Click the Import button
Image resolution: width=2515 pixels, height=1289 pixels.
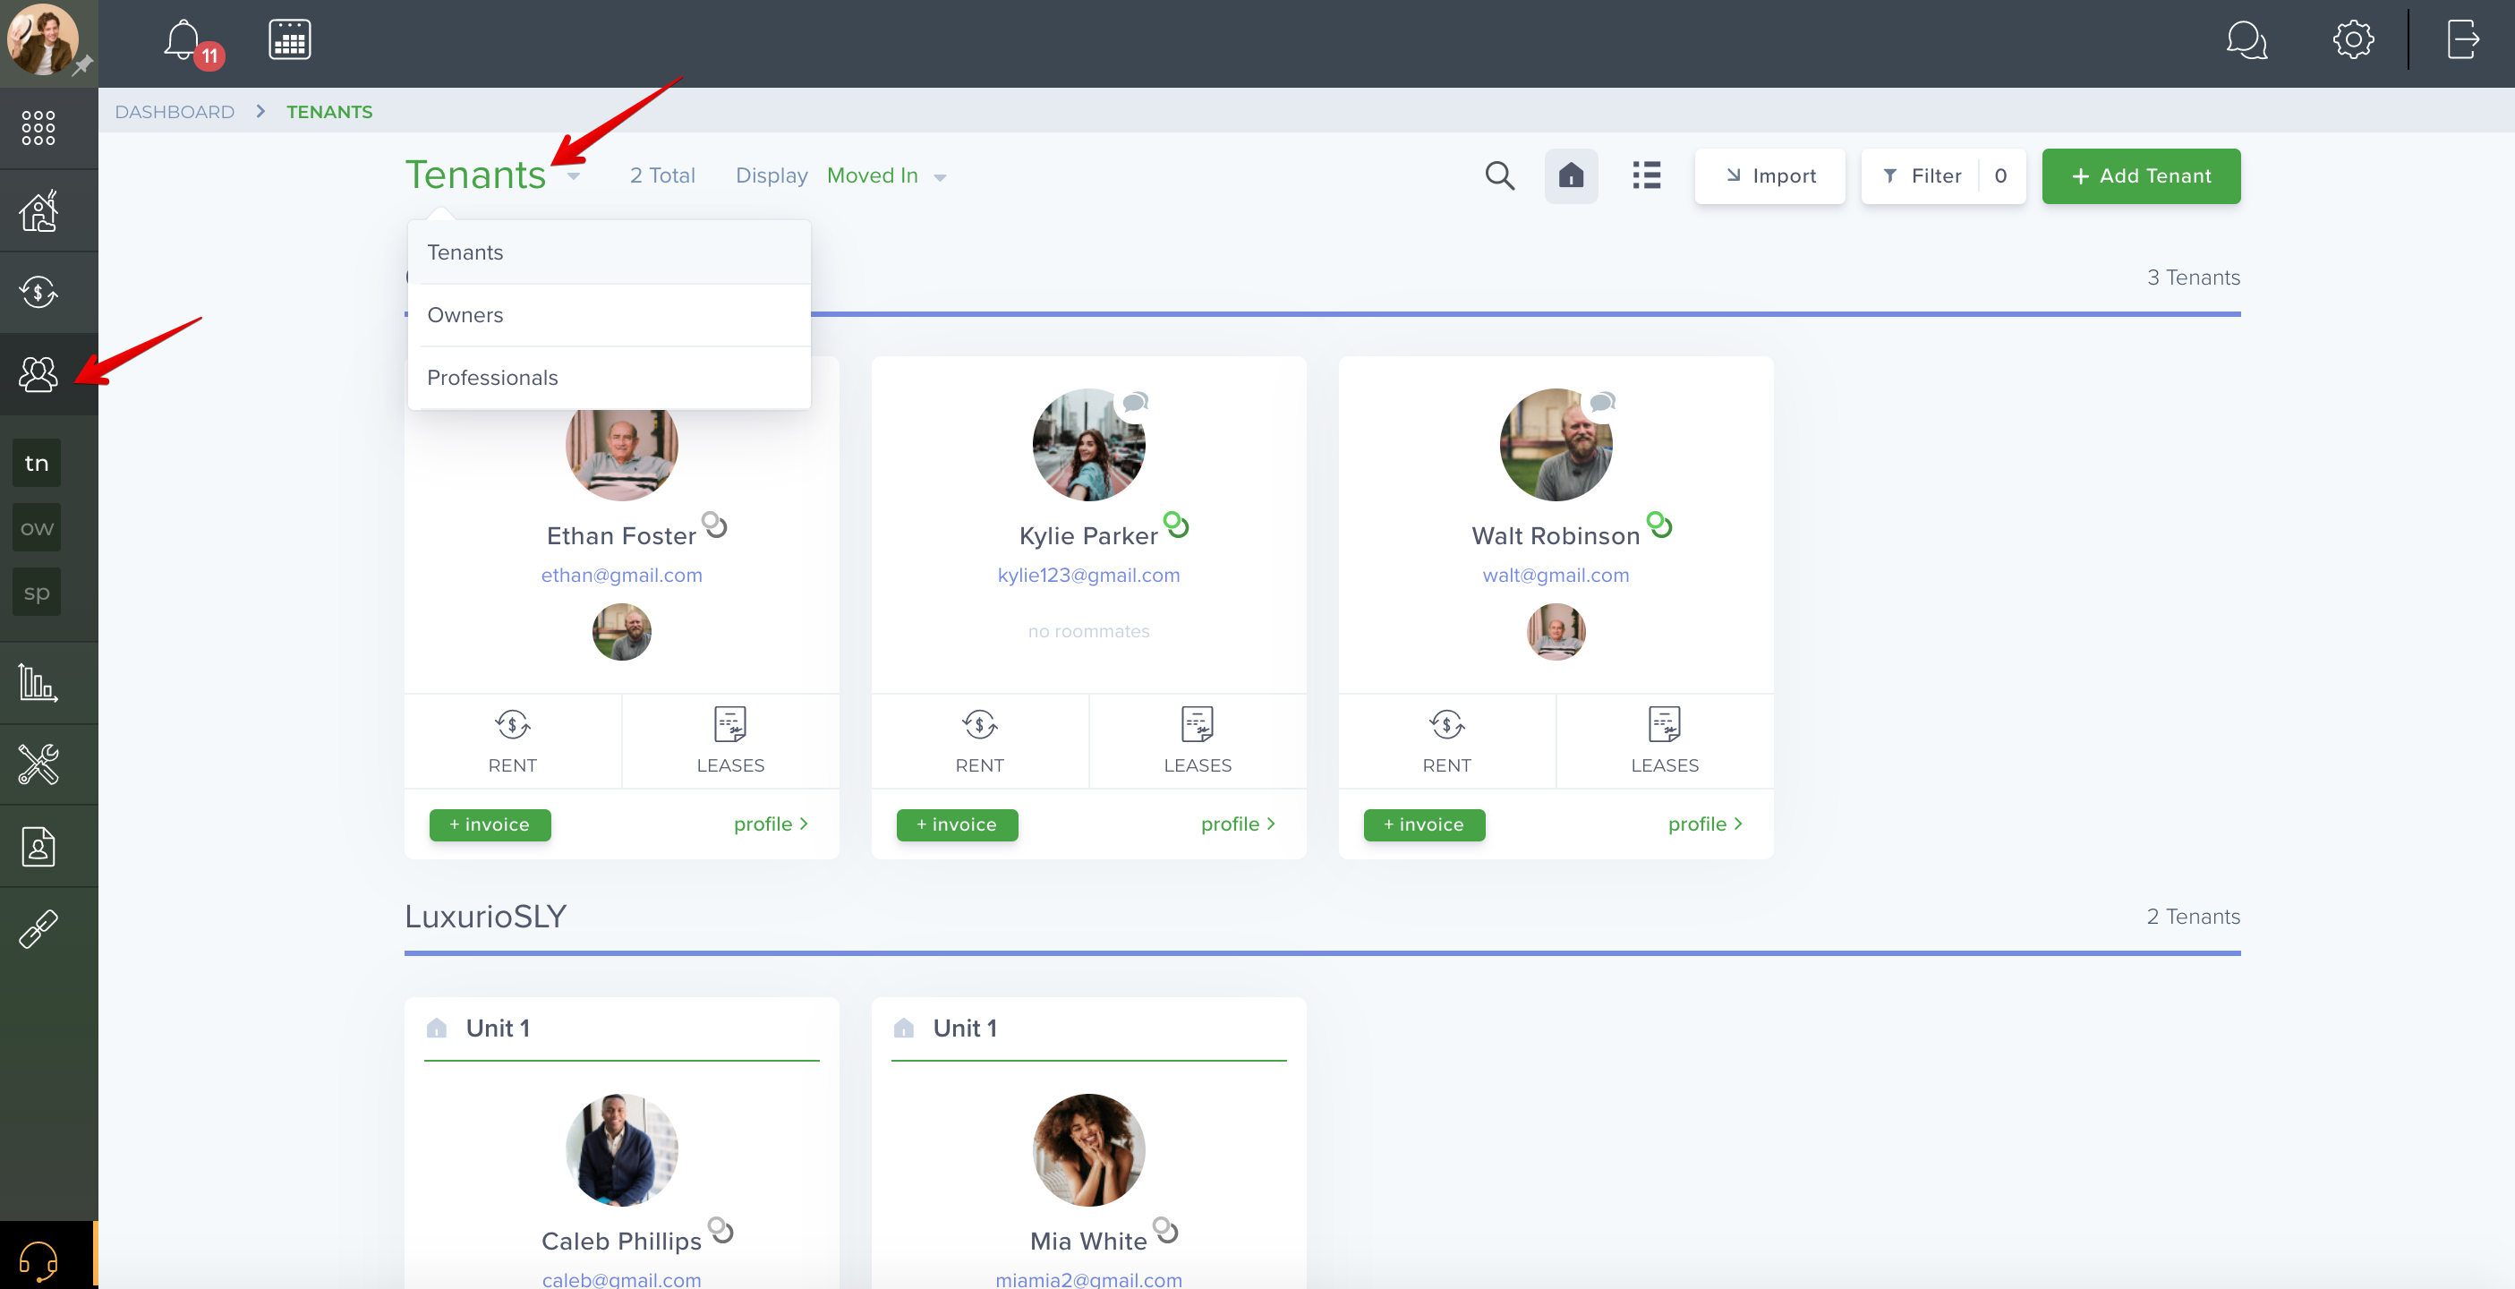tap(1769, 175)
